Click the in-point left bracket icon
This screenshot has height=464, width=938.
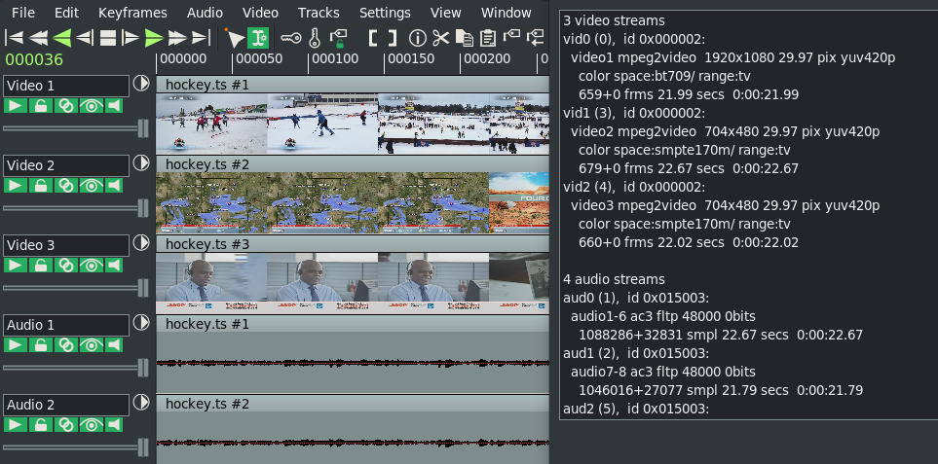click(x=374, y=38)
